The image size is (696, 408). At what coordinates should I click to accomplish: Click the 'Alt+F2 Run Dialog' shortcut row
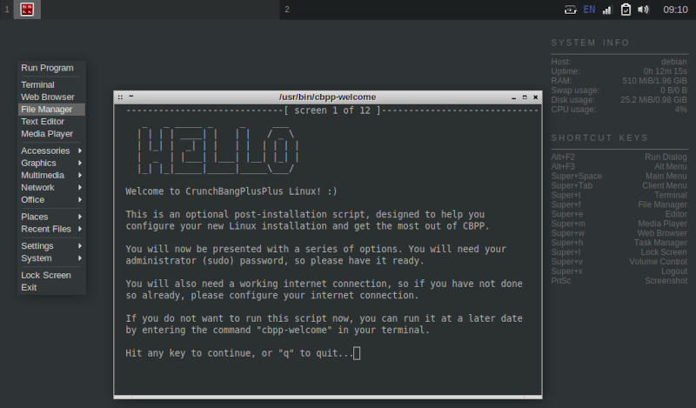click(619, 157)
